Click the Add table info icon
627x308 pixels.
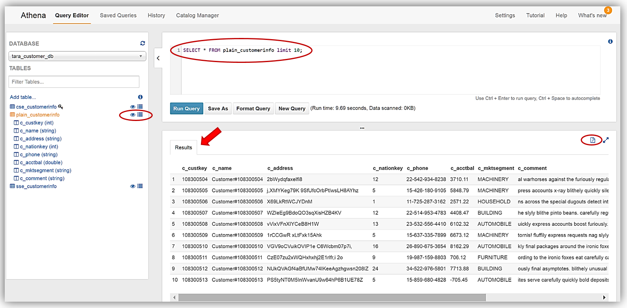pos(140,97)
